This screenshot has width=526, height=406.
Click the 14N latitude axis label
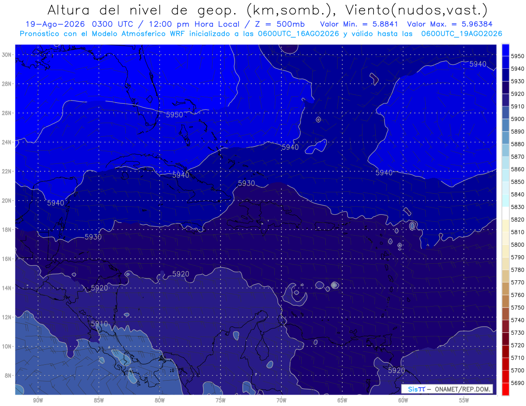(x=6, y=288)
